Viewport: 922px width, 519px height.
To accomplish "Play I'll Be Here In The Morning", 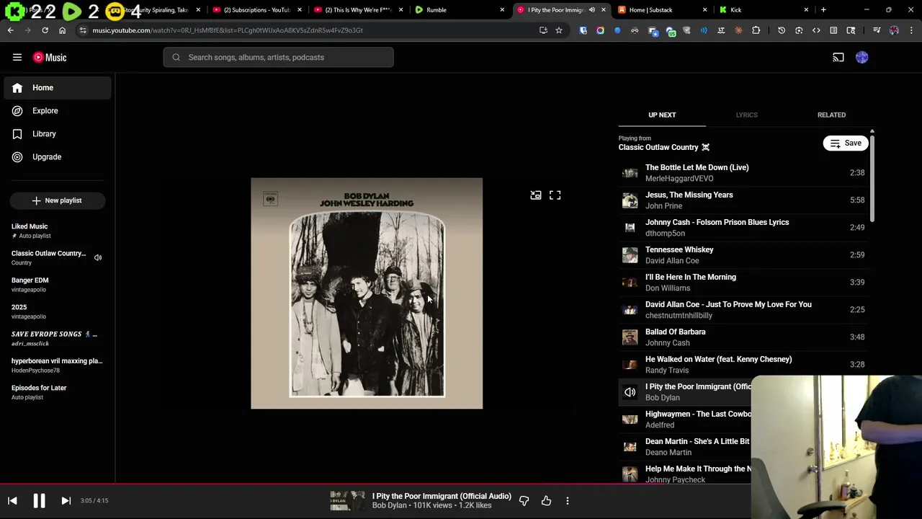I will tap(743, 283).
